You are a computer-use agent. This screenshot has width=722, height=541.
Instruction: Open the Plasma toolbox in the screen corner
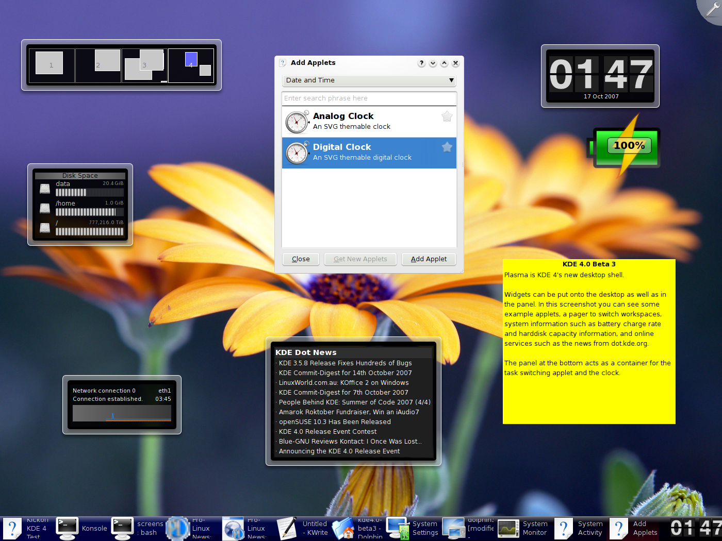pos(712,9)
